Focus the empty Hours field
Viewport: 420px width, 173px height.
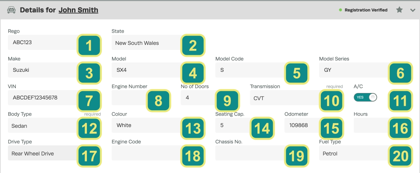[x=383, y=125]
